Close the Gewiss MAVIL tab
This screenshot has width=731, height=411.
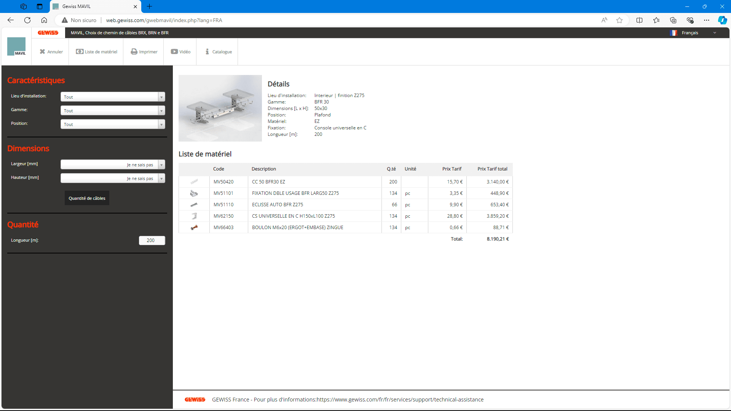[x=135, y=6]
